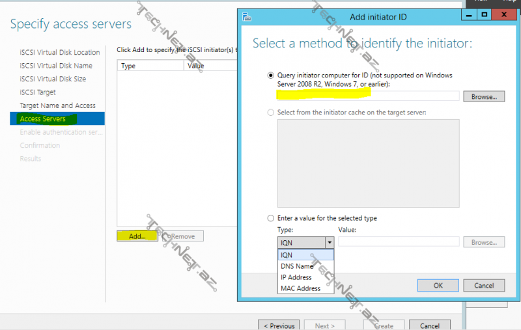Choose IP Address from the Type list
The image size is (521, 330).
tap(296, 277)
